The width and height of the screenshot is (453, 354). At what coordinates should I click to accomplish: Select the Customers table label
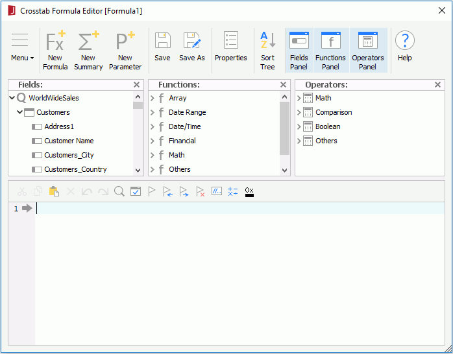pos(53,112)
